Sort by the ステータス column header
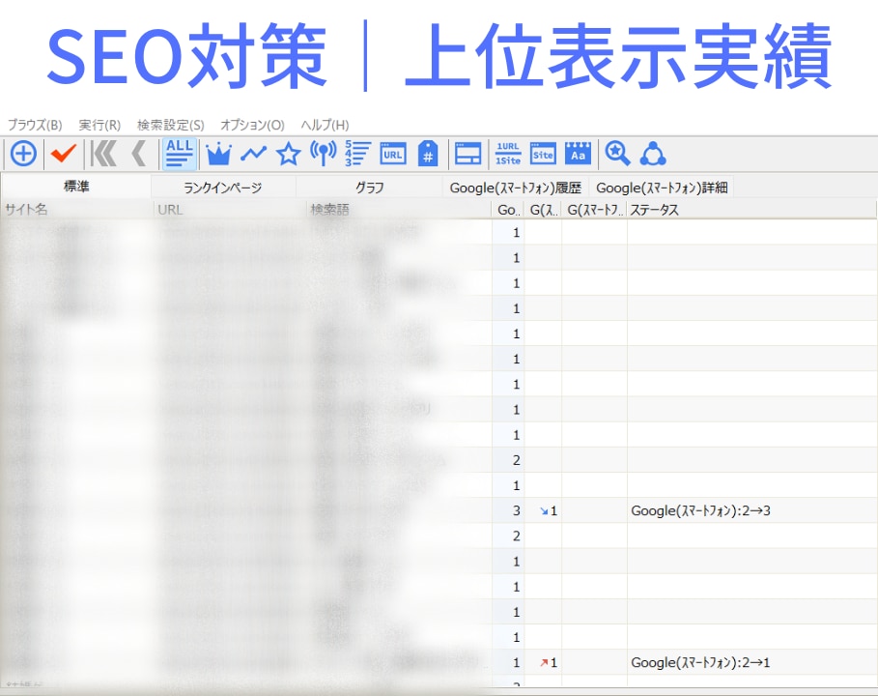 (x=751, y=210)
